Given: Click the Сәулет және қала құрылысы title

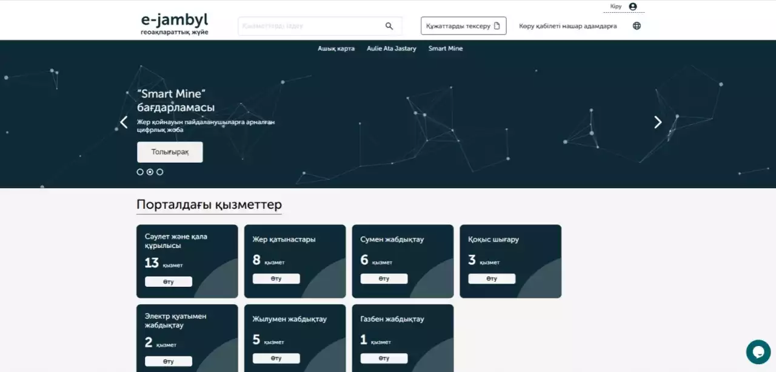Looking at the screenshot, I should pos(176,241).
